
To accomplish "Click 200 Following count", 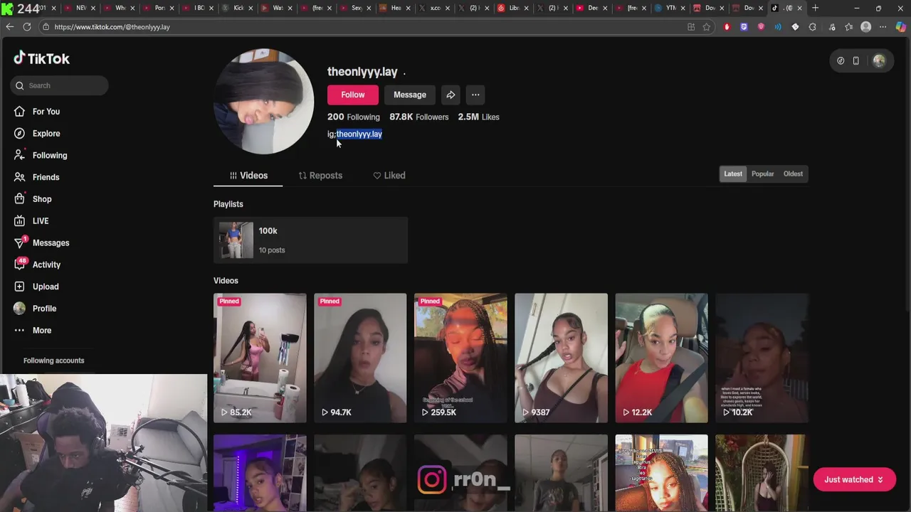I will click(x=354, y=117).
